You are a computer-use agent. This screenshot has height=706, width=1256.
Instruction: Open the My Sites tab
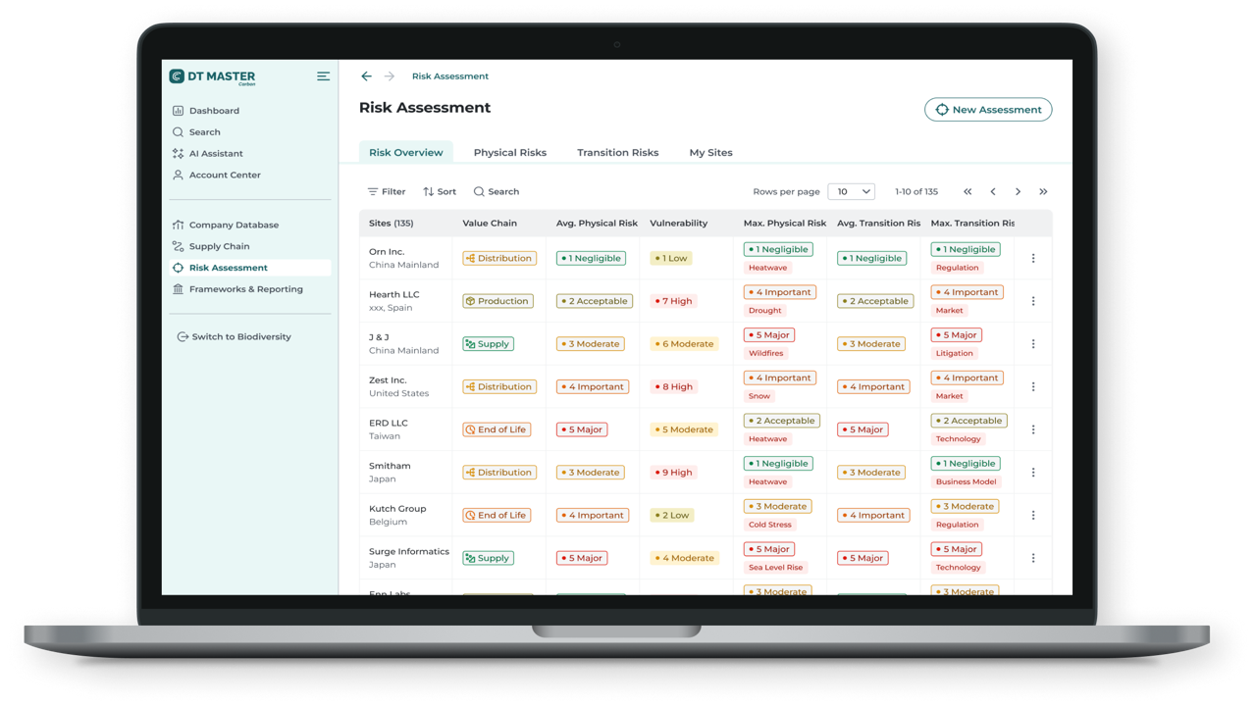click(710, 153)
